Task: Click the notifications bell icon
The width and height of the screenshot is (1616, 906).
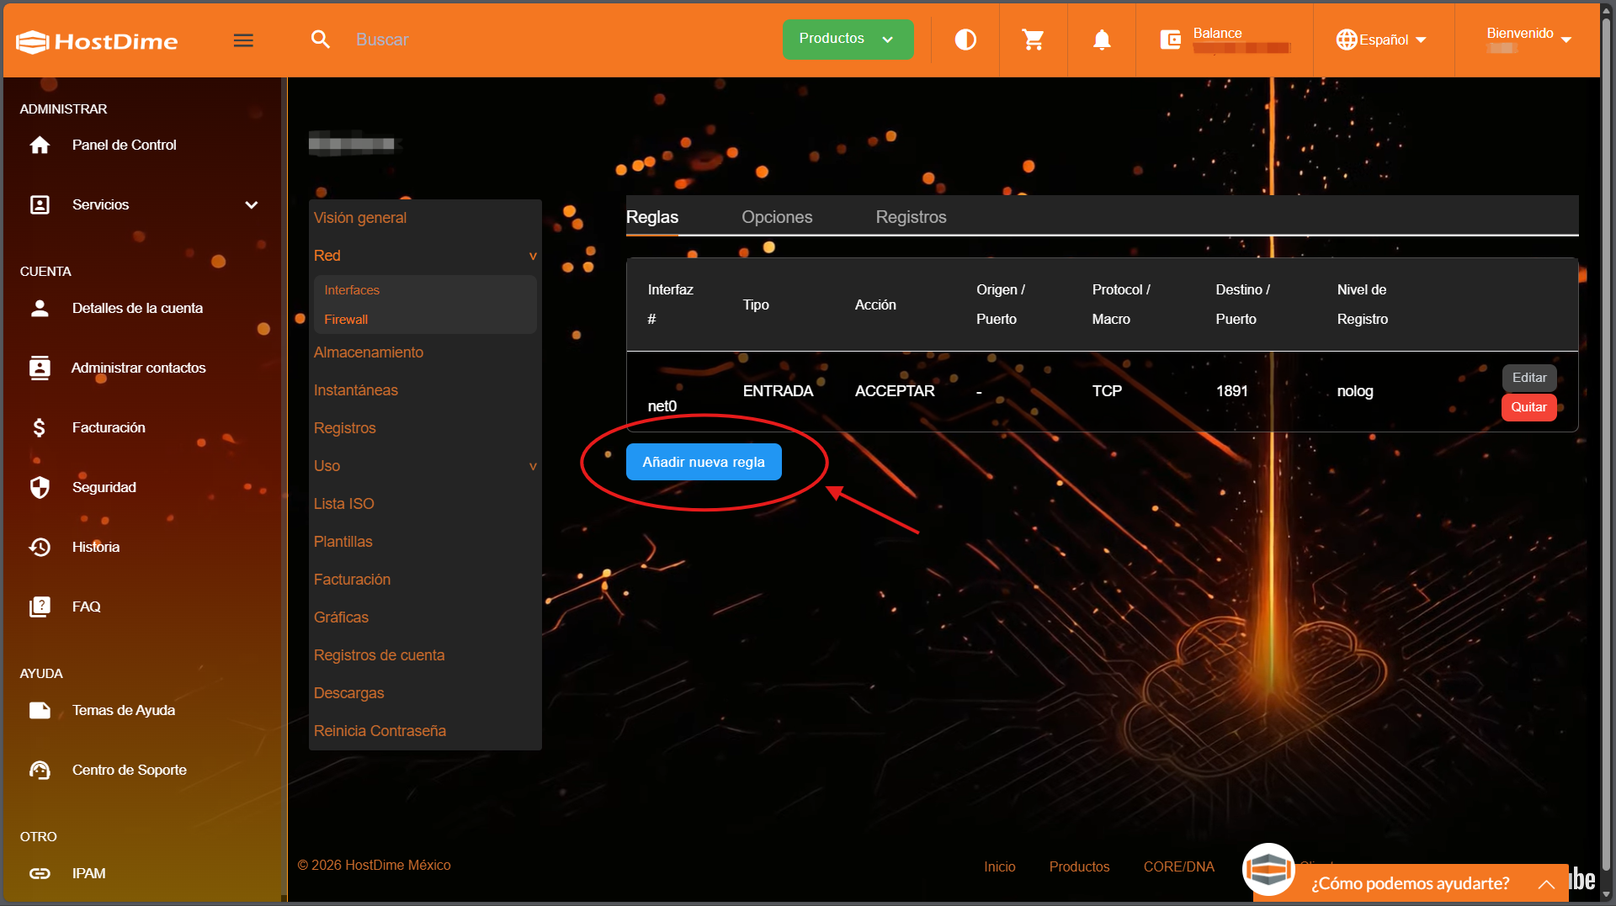Action: 1102,40
